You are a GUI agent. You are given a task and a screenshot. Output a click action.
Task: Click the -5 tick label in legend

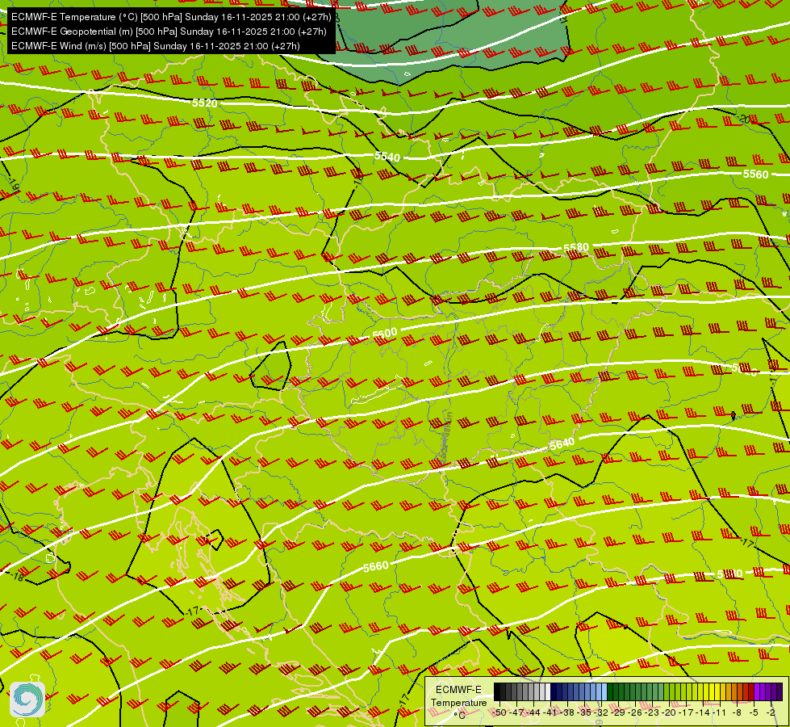pos(753,713)
